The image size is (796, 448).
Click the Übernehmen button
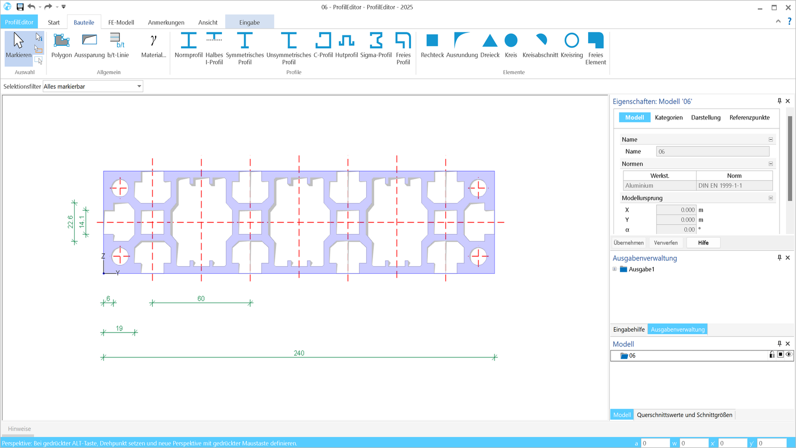pos(628,243)
